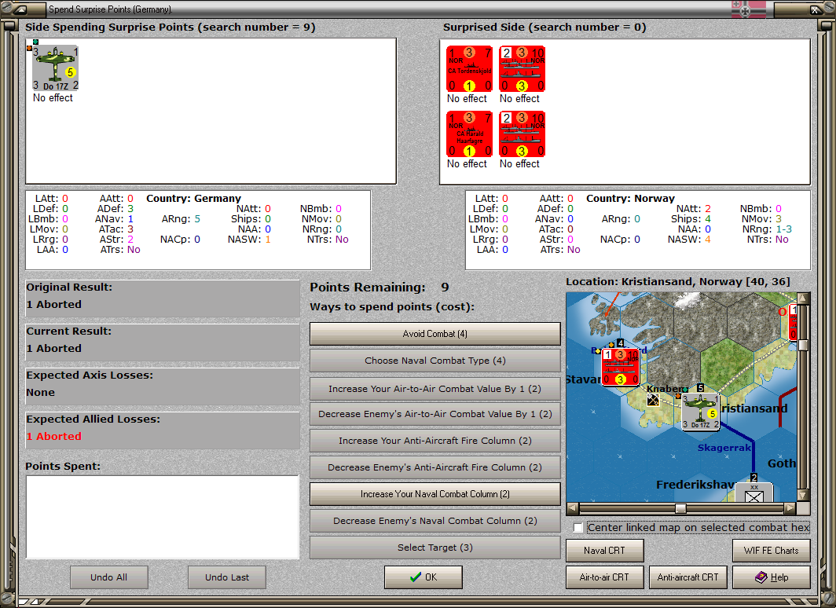Click Choose Naval Combat Type (4)
This screenshot has width=836, height=608.
[x=434, y=361]
